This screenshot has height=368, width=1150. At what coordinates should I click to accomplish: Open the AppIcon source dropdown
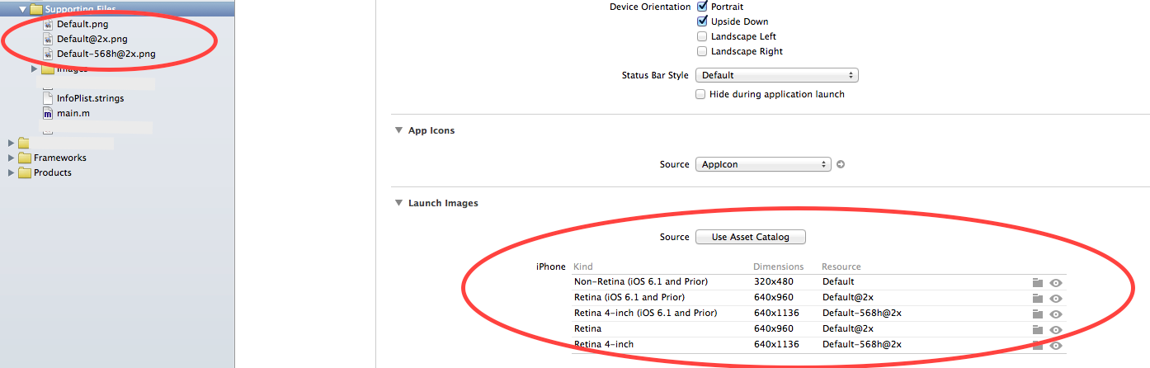762,164
